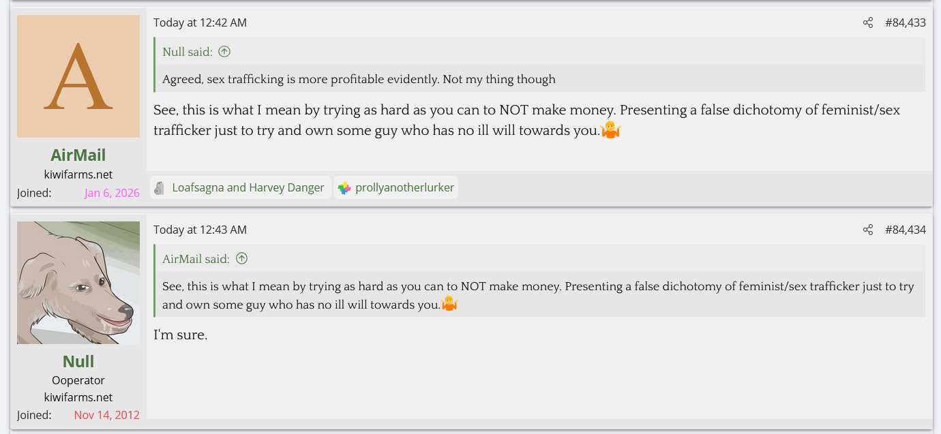This screenshot has height=434, width=941.
Task: Click the shrug emoji in the quoted reply
Action: (x=449, y=304)
